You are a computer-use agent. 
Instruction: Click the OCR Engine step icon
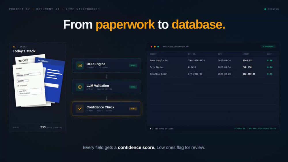tap(80, 66)
